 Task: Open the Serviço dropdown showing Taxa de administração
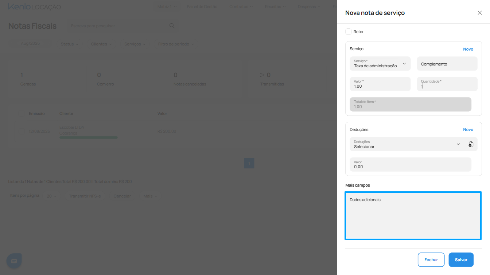click(380, 64)
